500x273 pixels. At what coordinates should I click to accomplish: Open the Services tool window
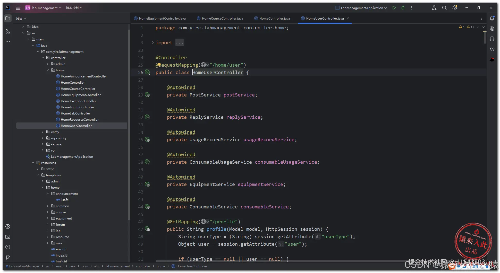click(8, 226)
